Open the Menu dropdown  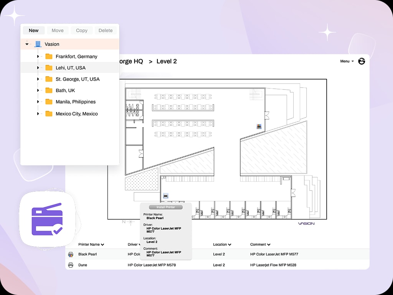347,61
